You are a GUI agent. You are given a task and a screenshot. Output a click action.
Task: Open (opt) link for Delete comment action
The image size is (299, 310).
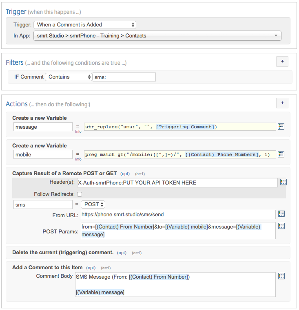click(122, 253)
